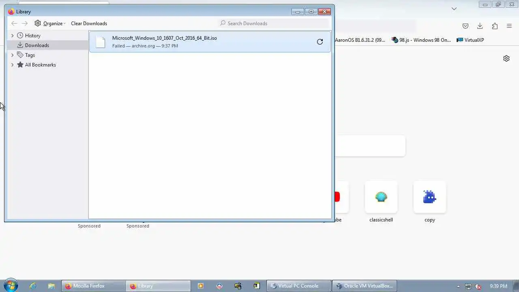
Task: Click the yellow taskbar icon beside Virtual PC Console
Action: click(x=256, y=286)
